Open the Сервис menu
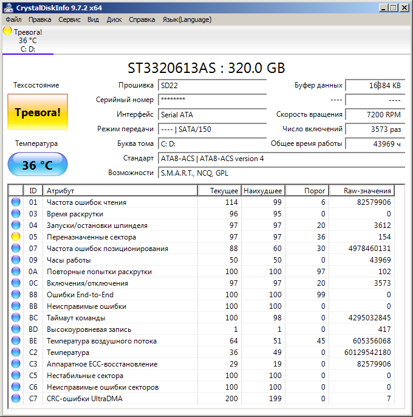Viewport: 413px width, 417px height. point(69,19)
